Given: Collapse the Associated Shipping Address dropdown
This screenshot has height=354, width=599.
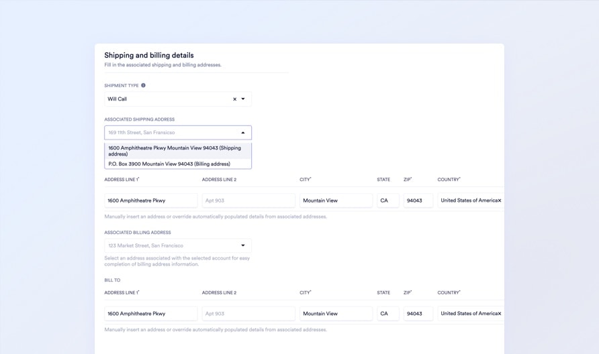Looking at the screenshot, I should point(243,133).
